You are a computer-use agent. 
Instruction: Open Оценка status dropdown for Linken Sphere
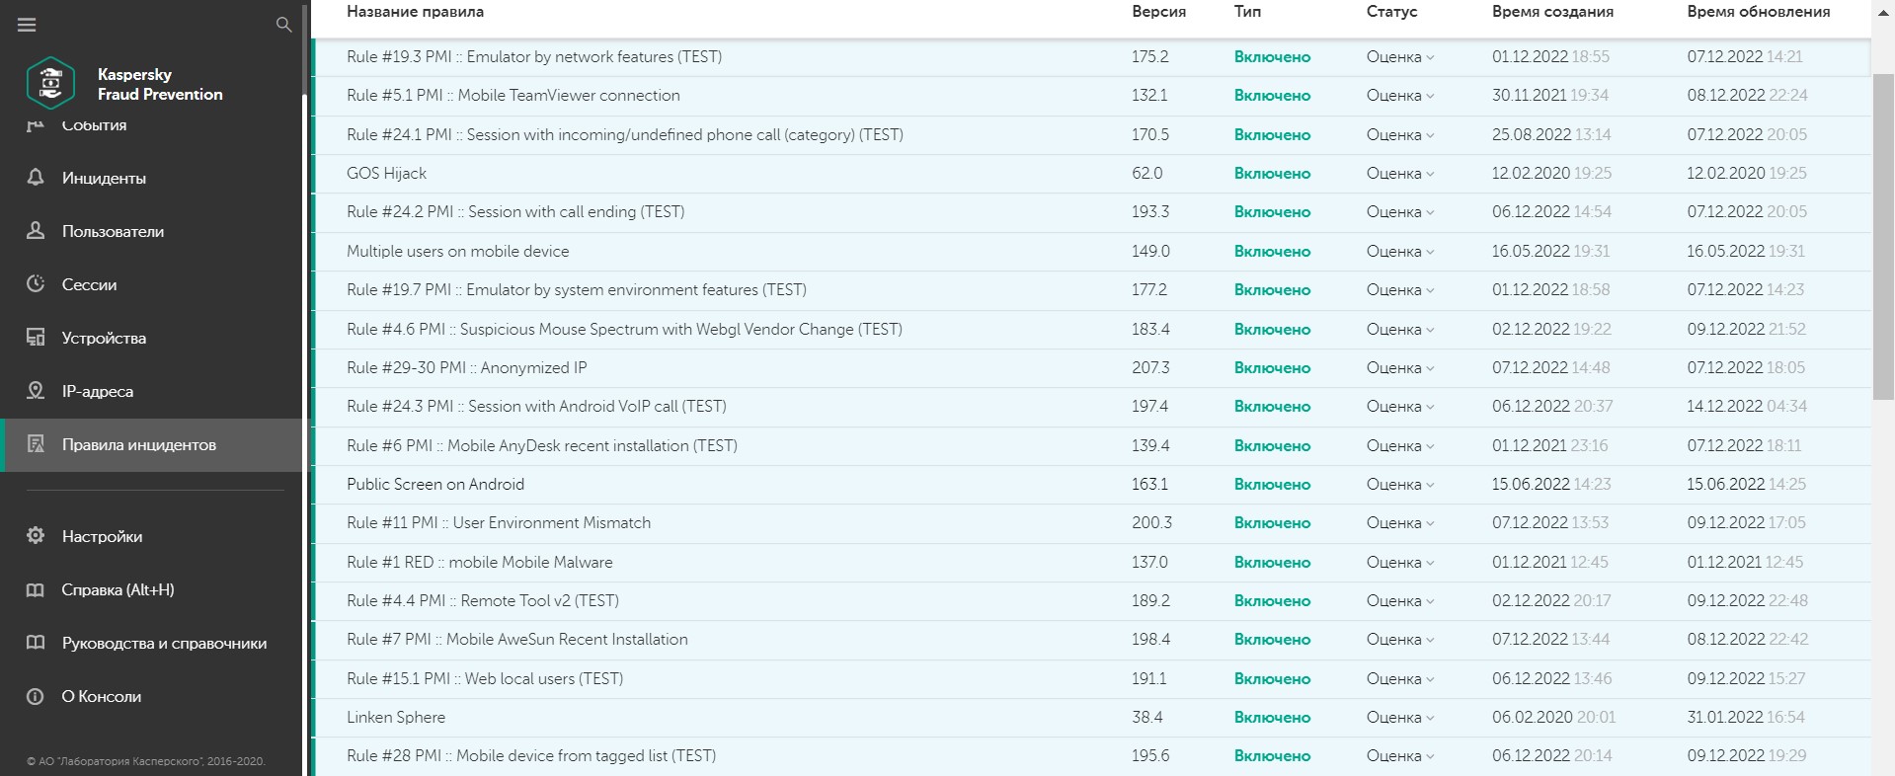pyautogui.click(x=1399, y=718)
